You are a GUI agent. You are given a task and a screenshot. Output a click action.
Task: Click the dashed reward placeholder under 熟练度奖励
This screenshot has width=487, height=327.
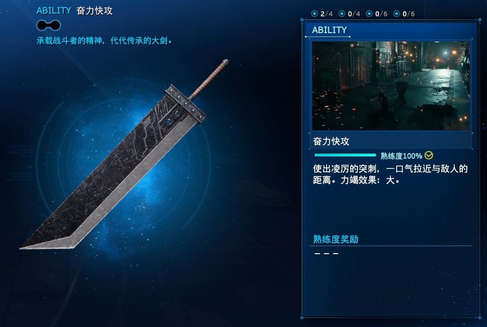click(327, 254)
